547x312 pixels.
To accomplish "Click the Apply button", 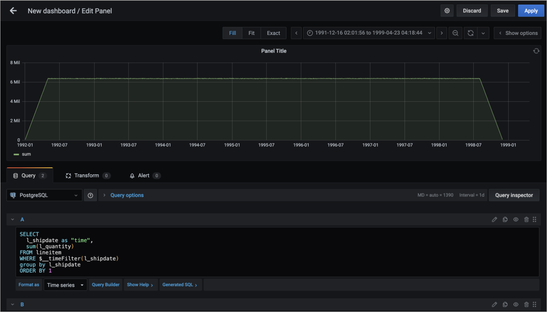I will tap(531, 11).
